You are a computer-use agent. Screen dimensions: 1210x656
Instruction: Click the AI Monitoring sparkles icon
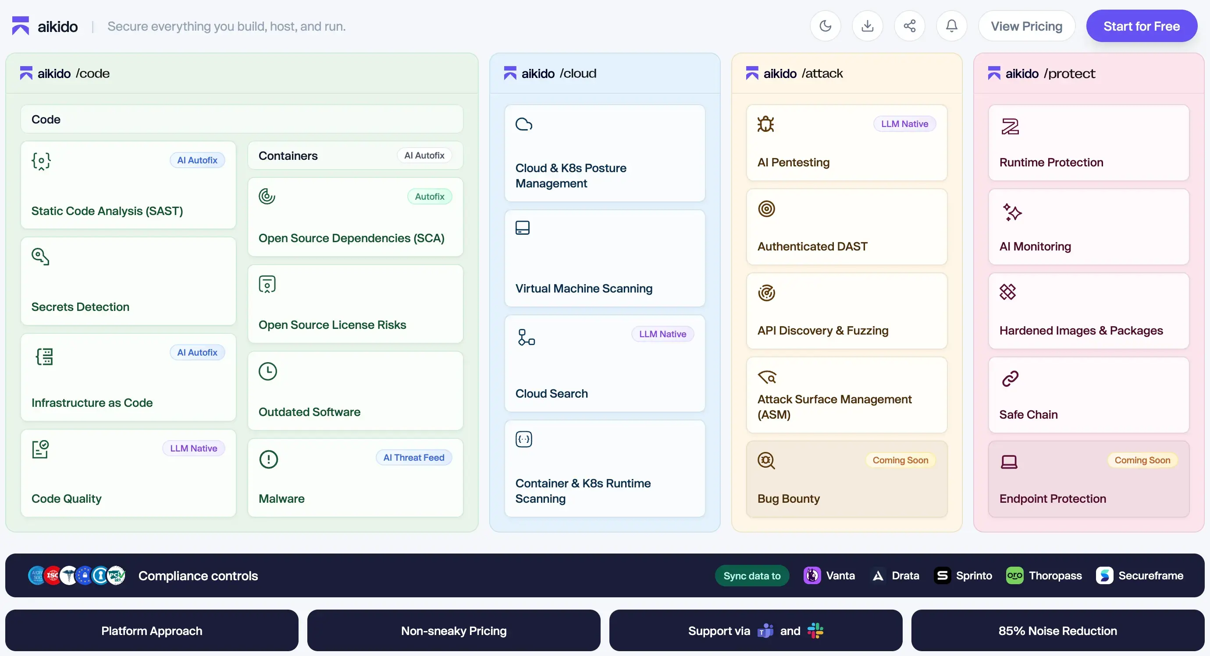pos(1012,212)
